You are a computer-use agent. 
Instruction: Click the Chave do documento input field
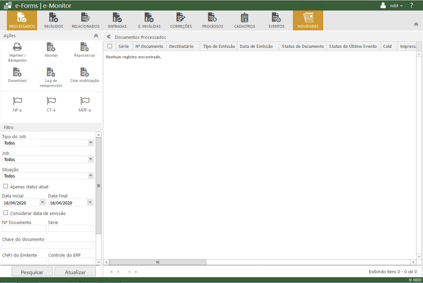[x=48, y=245]
